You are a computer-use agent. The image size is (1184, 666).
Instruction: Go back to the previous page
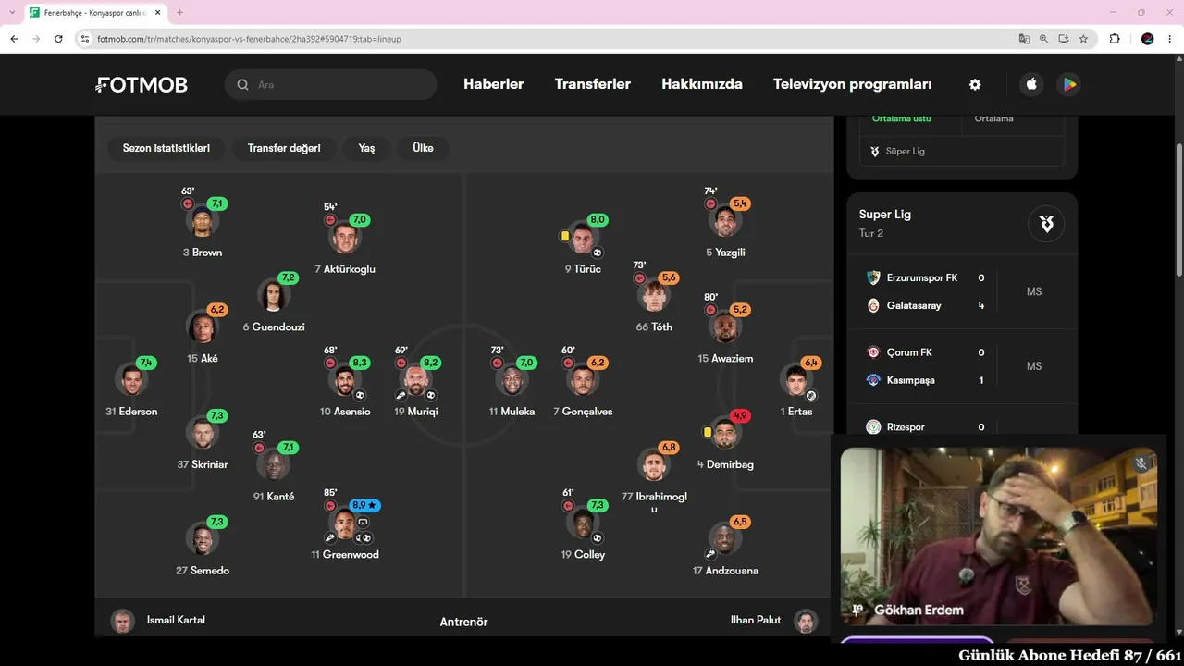[x=14, y=39]
